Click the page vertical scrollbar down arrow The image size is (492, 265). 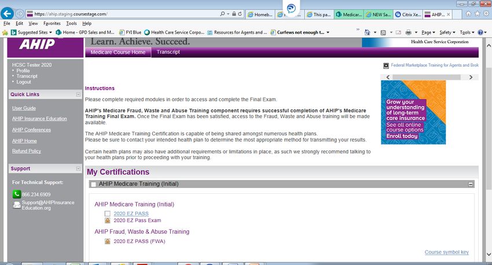pos(489,255)
